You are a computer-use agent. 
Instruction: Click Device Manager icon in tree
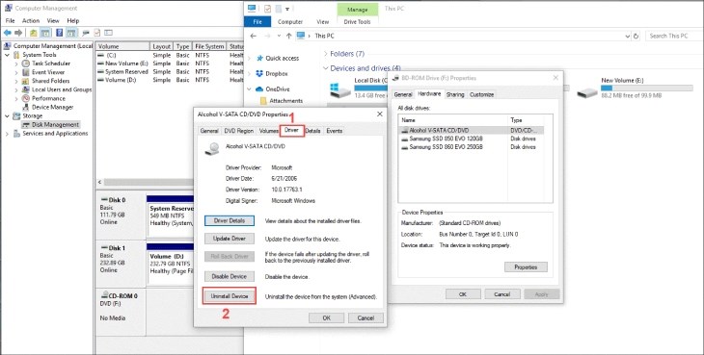coord(26,107)
